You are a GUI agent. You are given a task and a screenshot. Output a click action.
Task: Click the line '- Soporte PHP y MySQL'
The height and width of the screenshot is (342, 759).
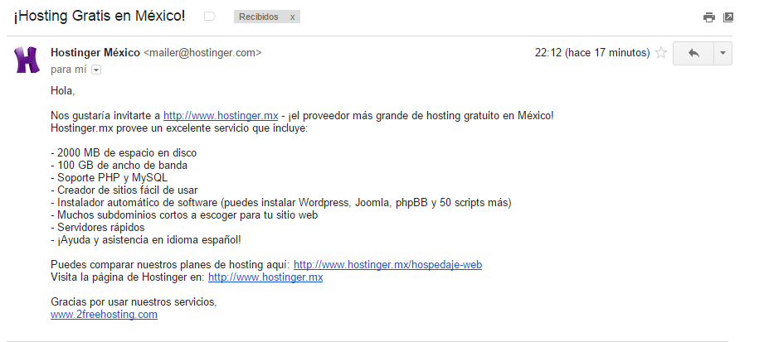coord(109,178)
